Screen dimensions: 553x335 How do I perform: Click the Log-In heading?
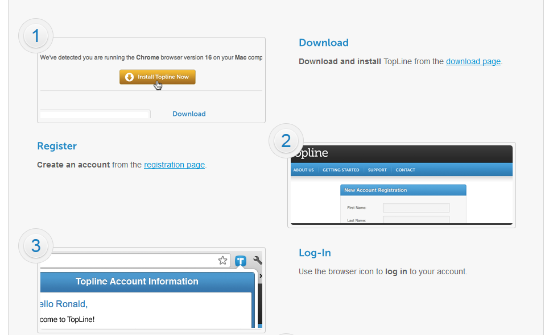315,253
